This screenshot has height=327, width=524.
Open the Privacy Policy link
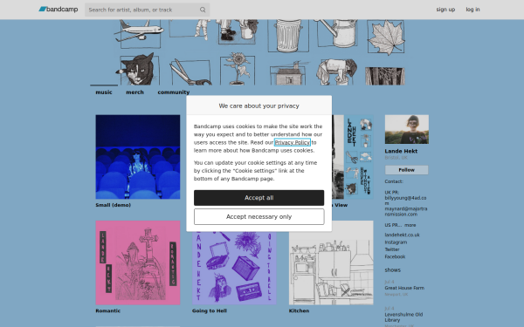293,142
